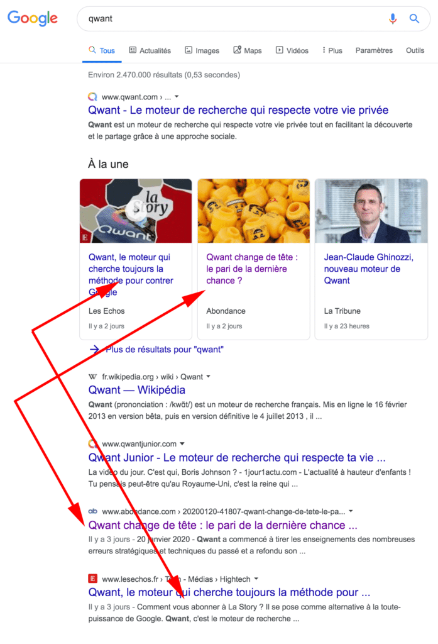Open the dropdown arrow next to www.lesechos.fr breadcrumb
Screen dimensions: 438x644
click(256, 579)
